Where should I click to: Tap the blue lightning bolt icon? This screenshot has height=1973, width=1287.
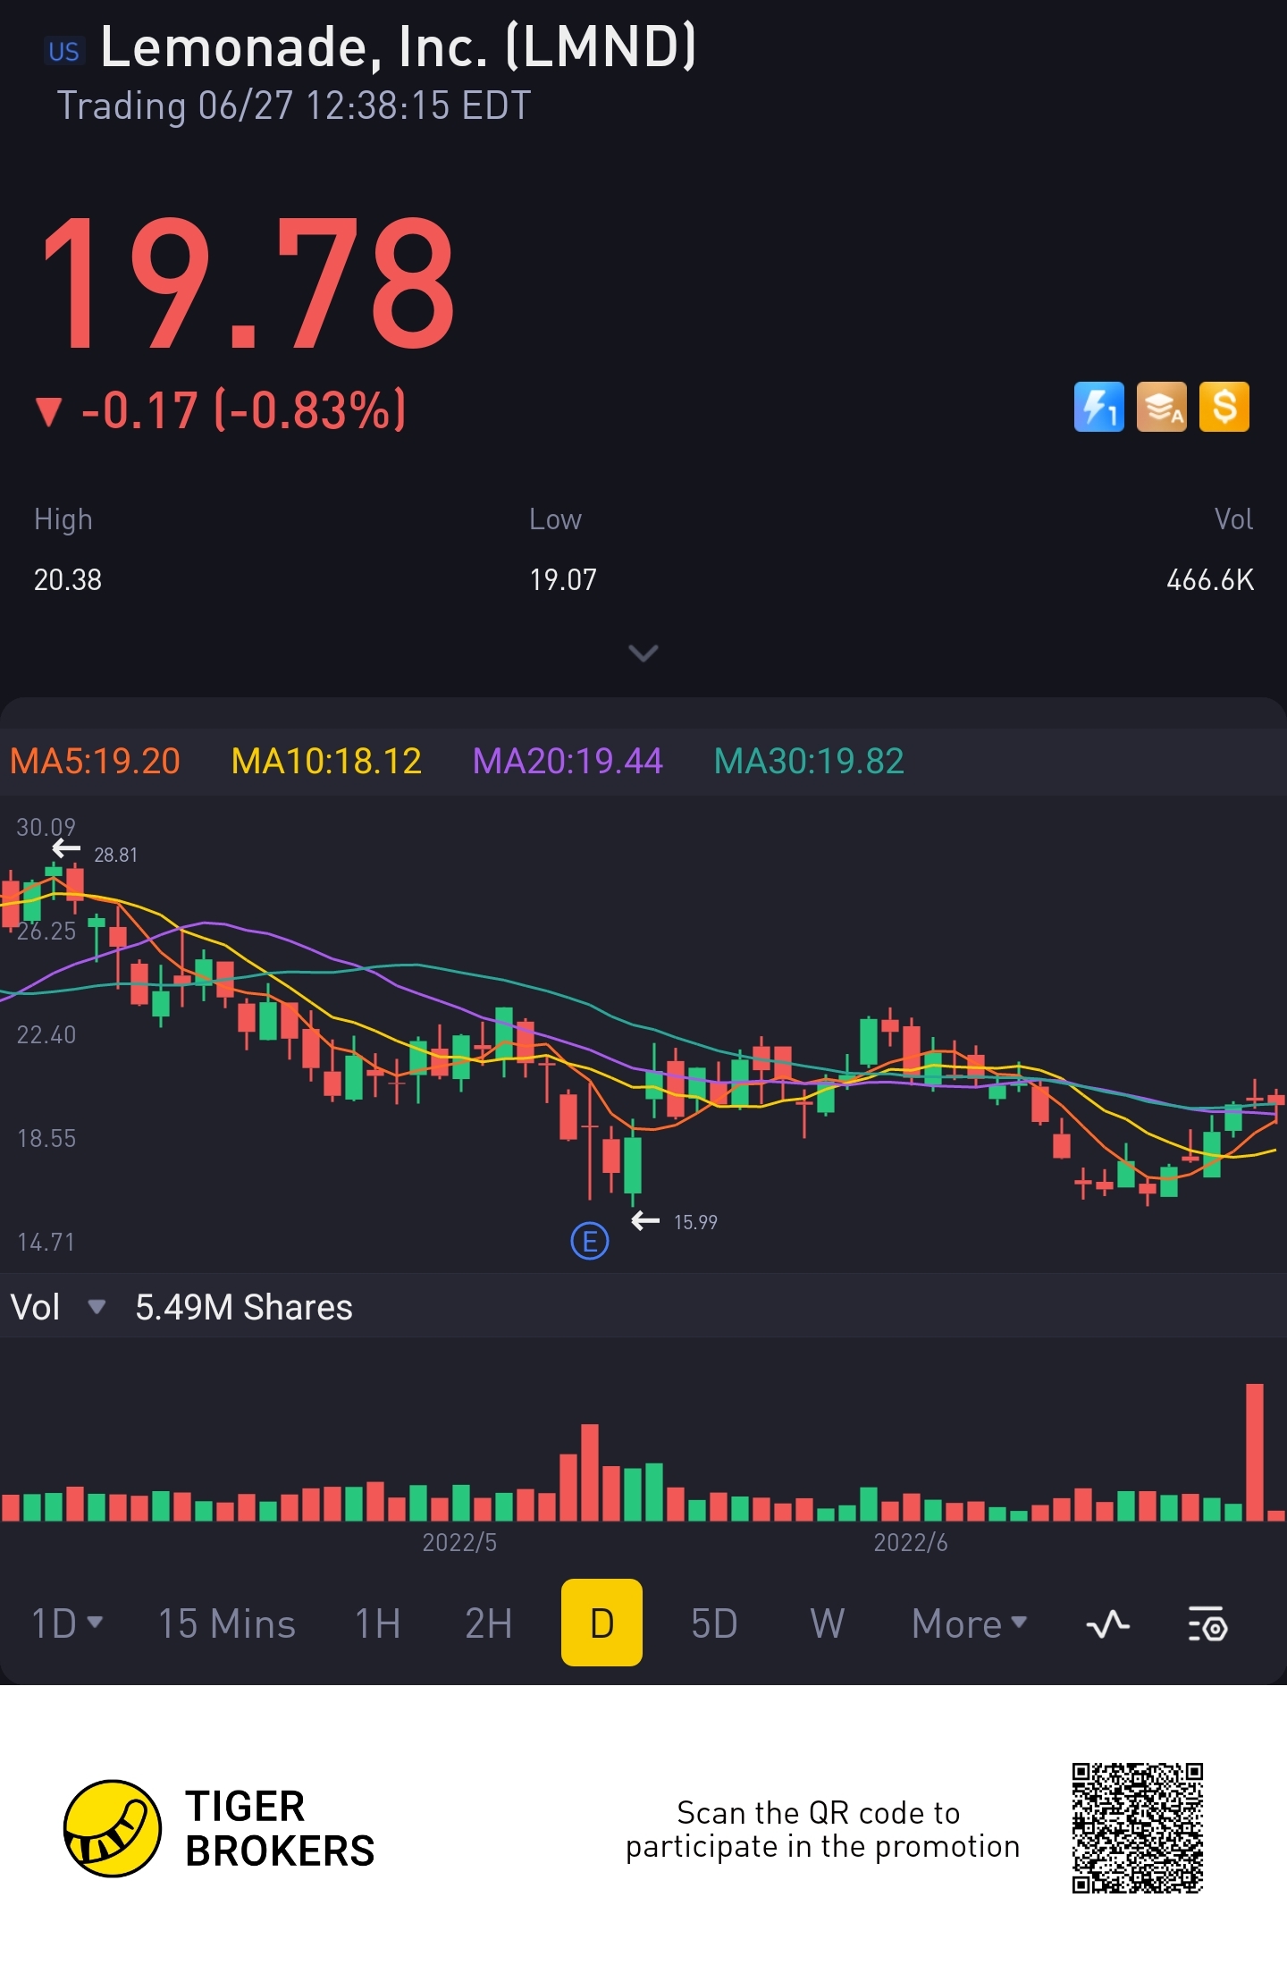[1098, 408]
